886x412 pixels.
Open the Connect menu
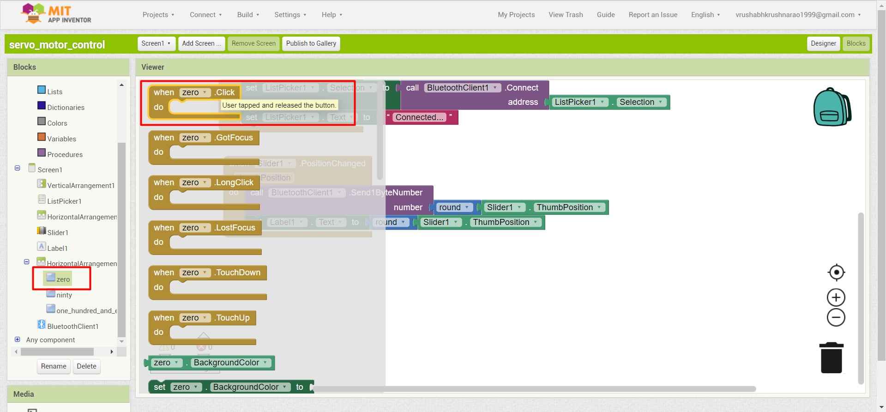click(x=206, y=15)
